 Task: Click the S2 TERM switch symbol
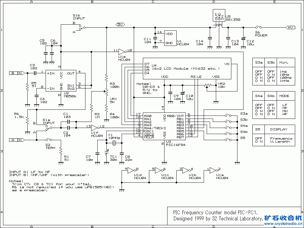(x=49, y=140)
